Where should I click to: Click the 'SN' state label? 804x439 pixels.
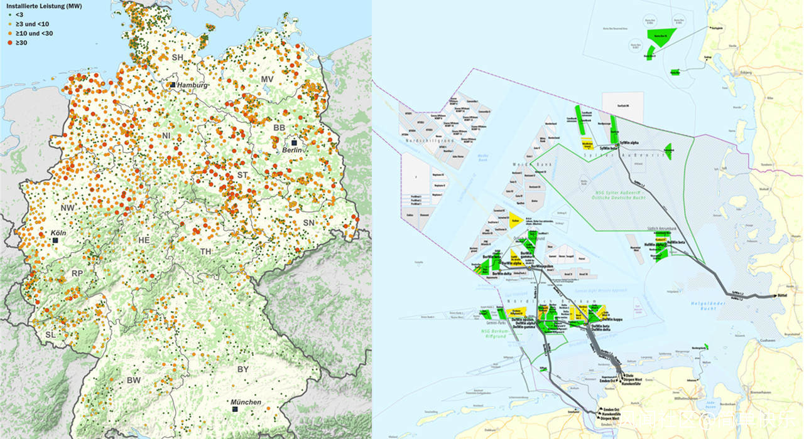[x=308, y=223]
